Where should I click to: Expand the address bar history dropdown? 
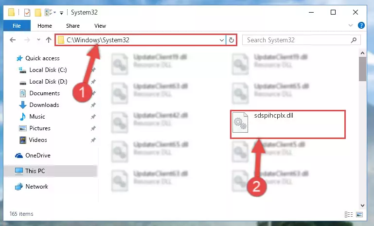click(222, 40)
